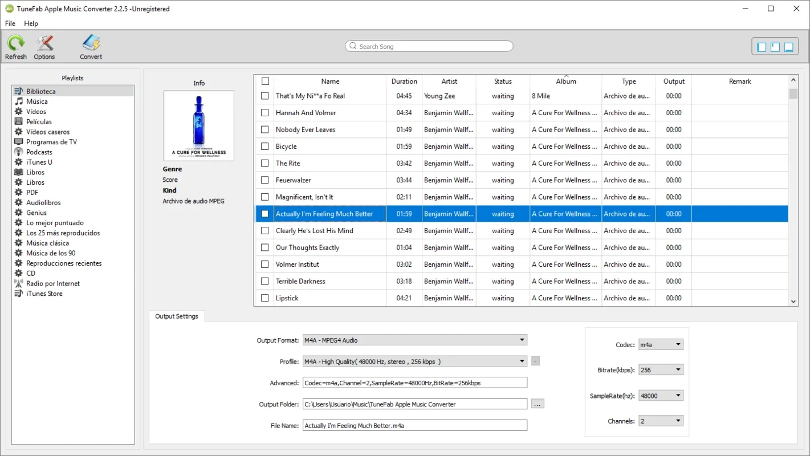This screenshot has height=456, width=810.
Task: Start conversion with the Convert icon
Action: coord(91,43)
